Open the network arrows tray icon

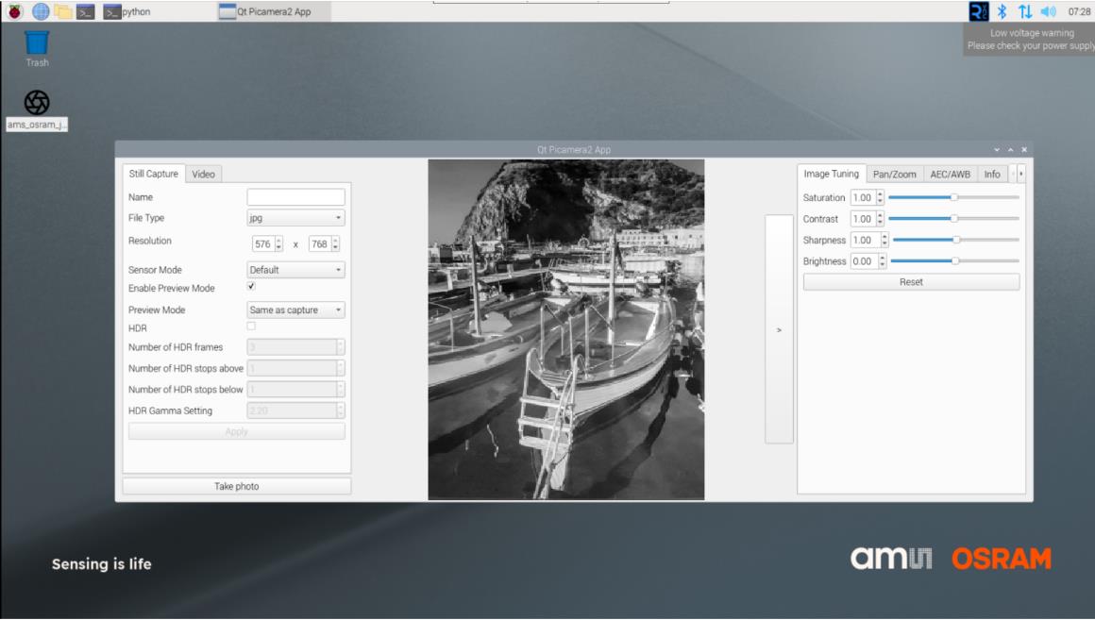coord(1024,11)
